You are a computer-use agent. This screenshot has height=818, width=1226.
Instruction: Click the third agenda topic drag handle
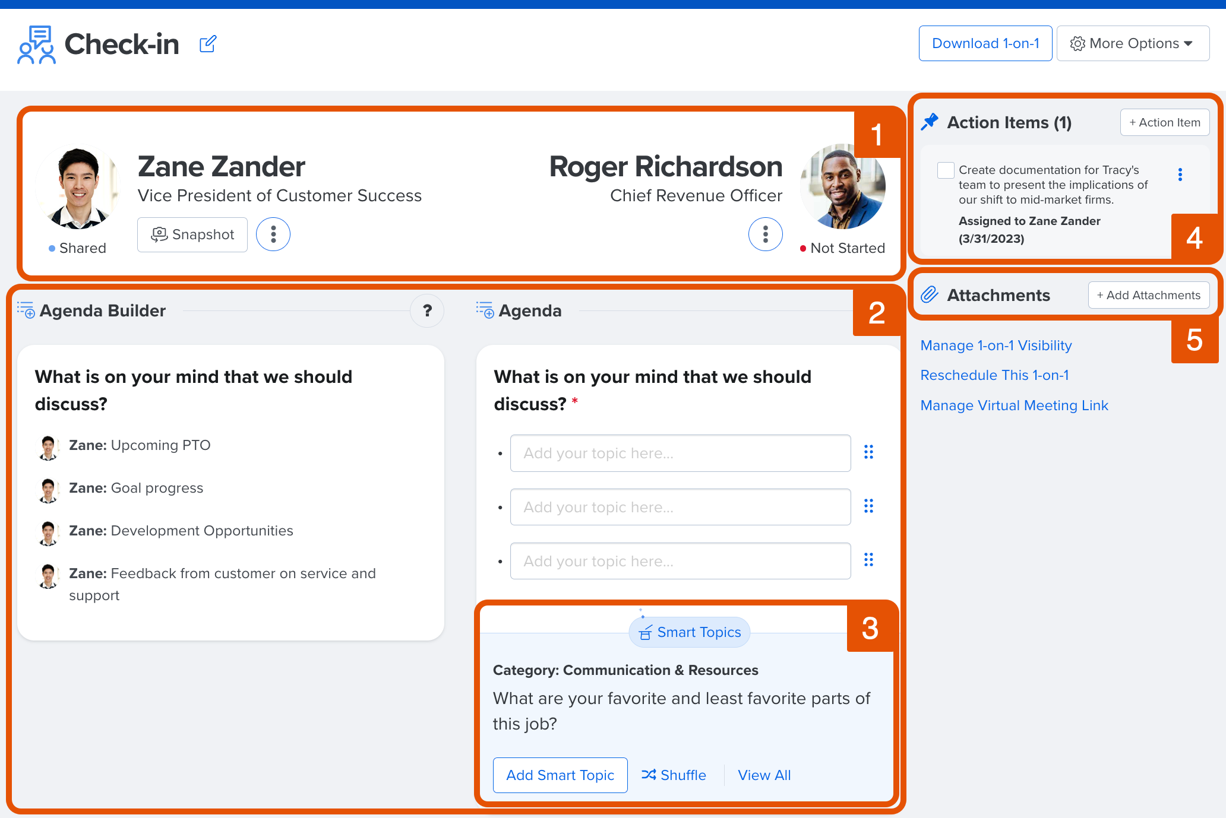click(868, 560)
